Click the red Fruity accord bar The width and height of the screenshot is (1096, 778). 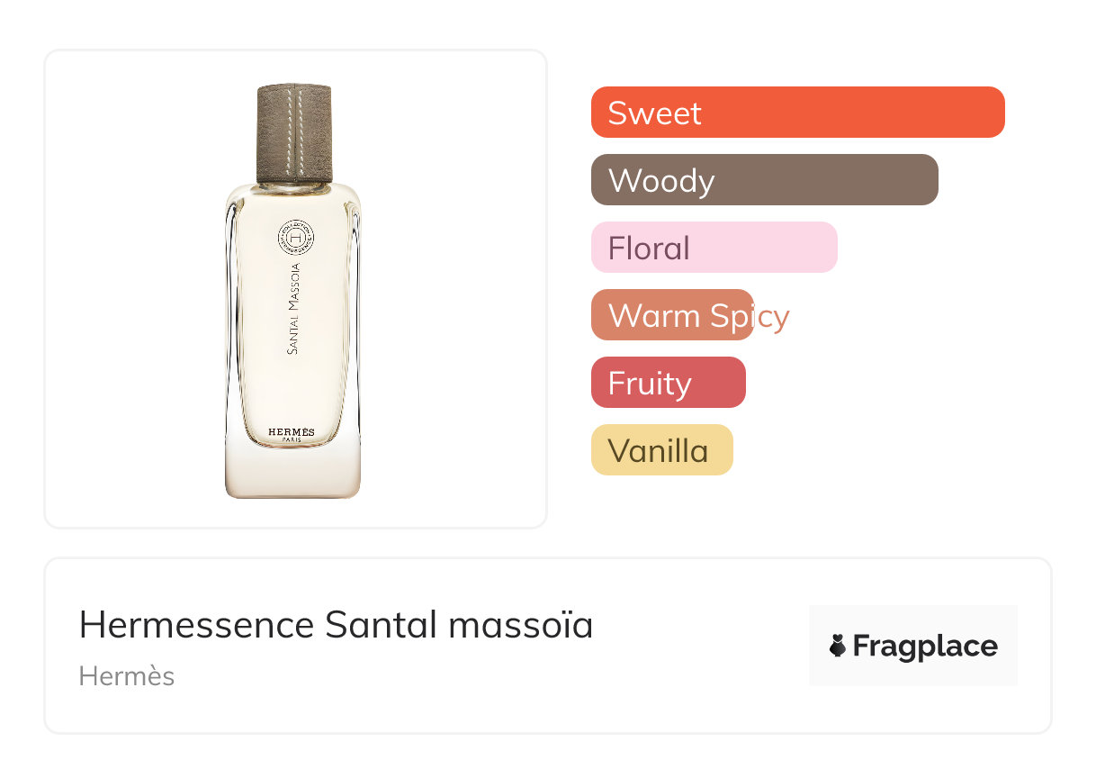(668, 383)
